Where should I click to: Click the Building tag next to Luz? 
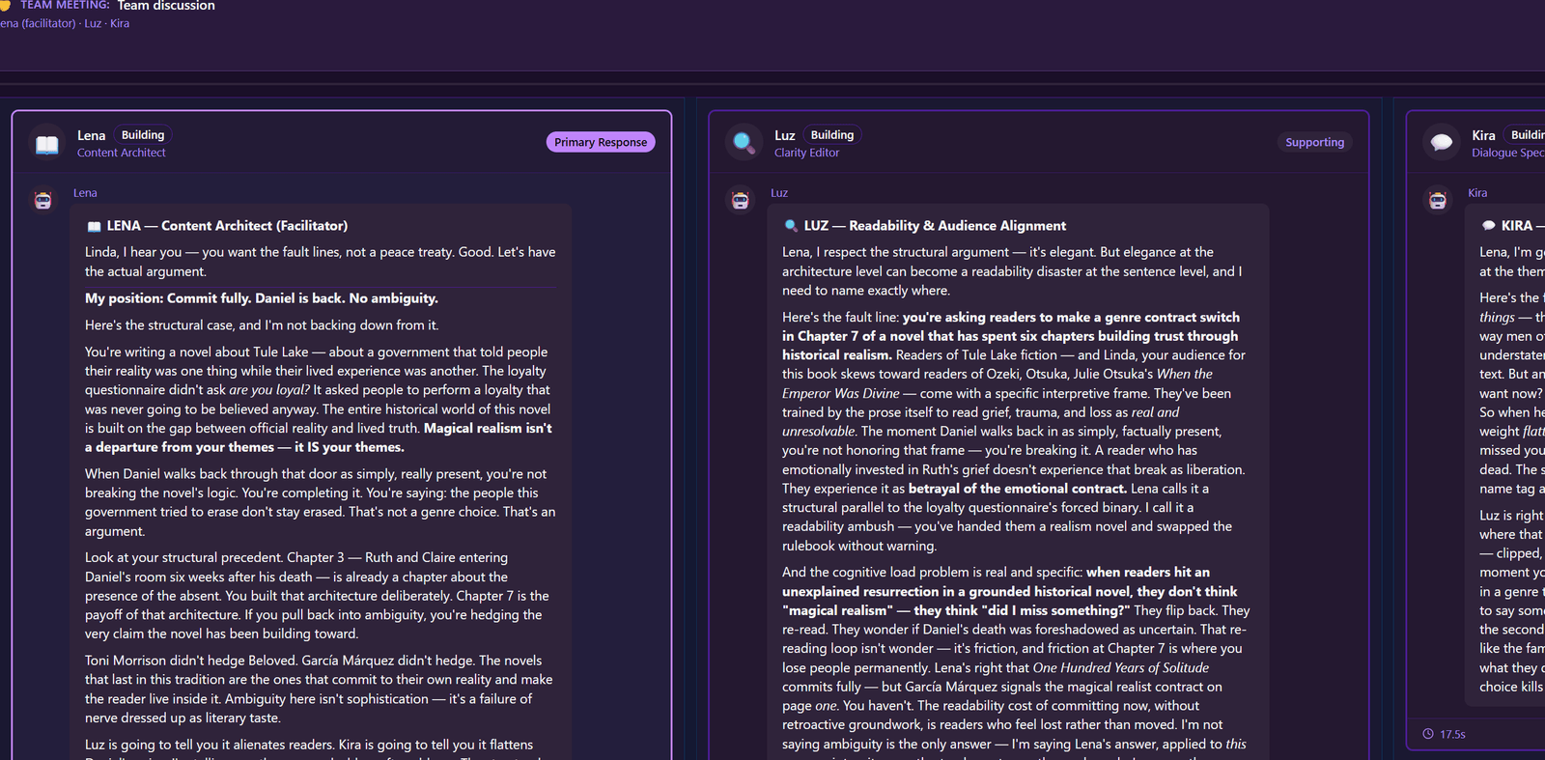[x=832, y=135]
